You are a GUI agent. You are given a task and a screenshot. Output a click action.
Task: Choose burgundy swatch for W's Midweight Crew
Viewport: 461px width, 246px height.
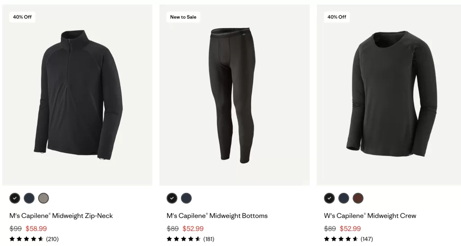pos(358,198)
